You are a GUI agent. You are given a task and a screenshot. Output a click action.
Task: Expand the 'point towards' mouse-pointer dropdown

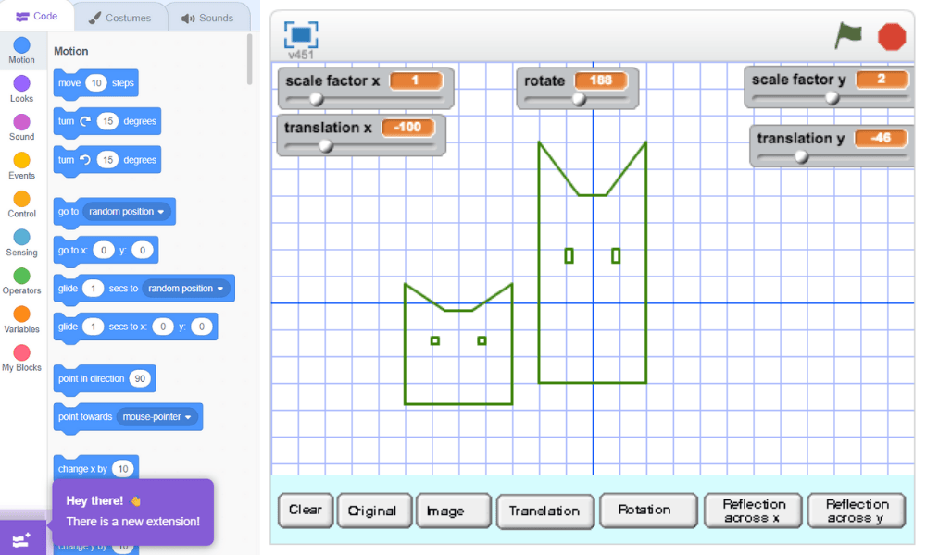click(158, 417)
